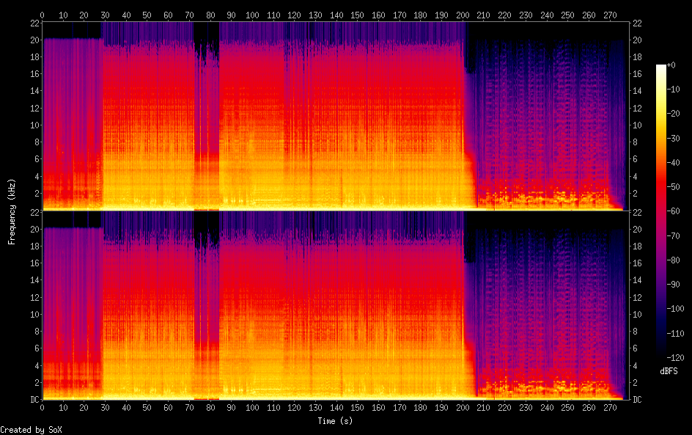This screenshot has width=692, height=435.
Task: Click the dBFS label under the color scale
Action: point(669,371)
